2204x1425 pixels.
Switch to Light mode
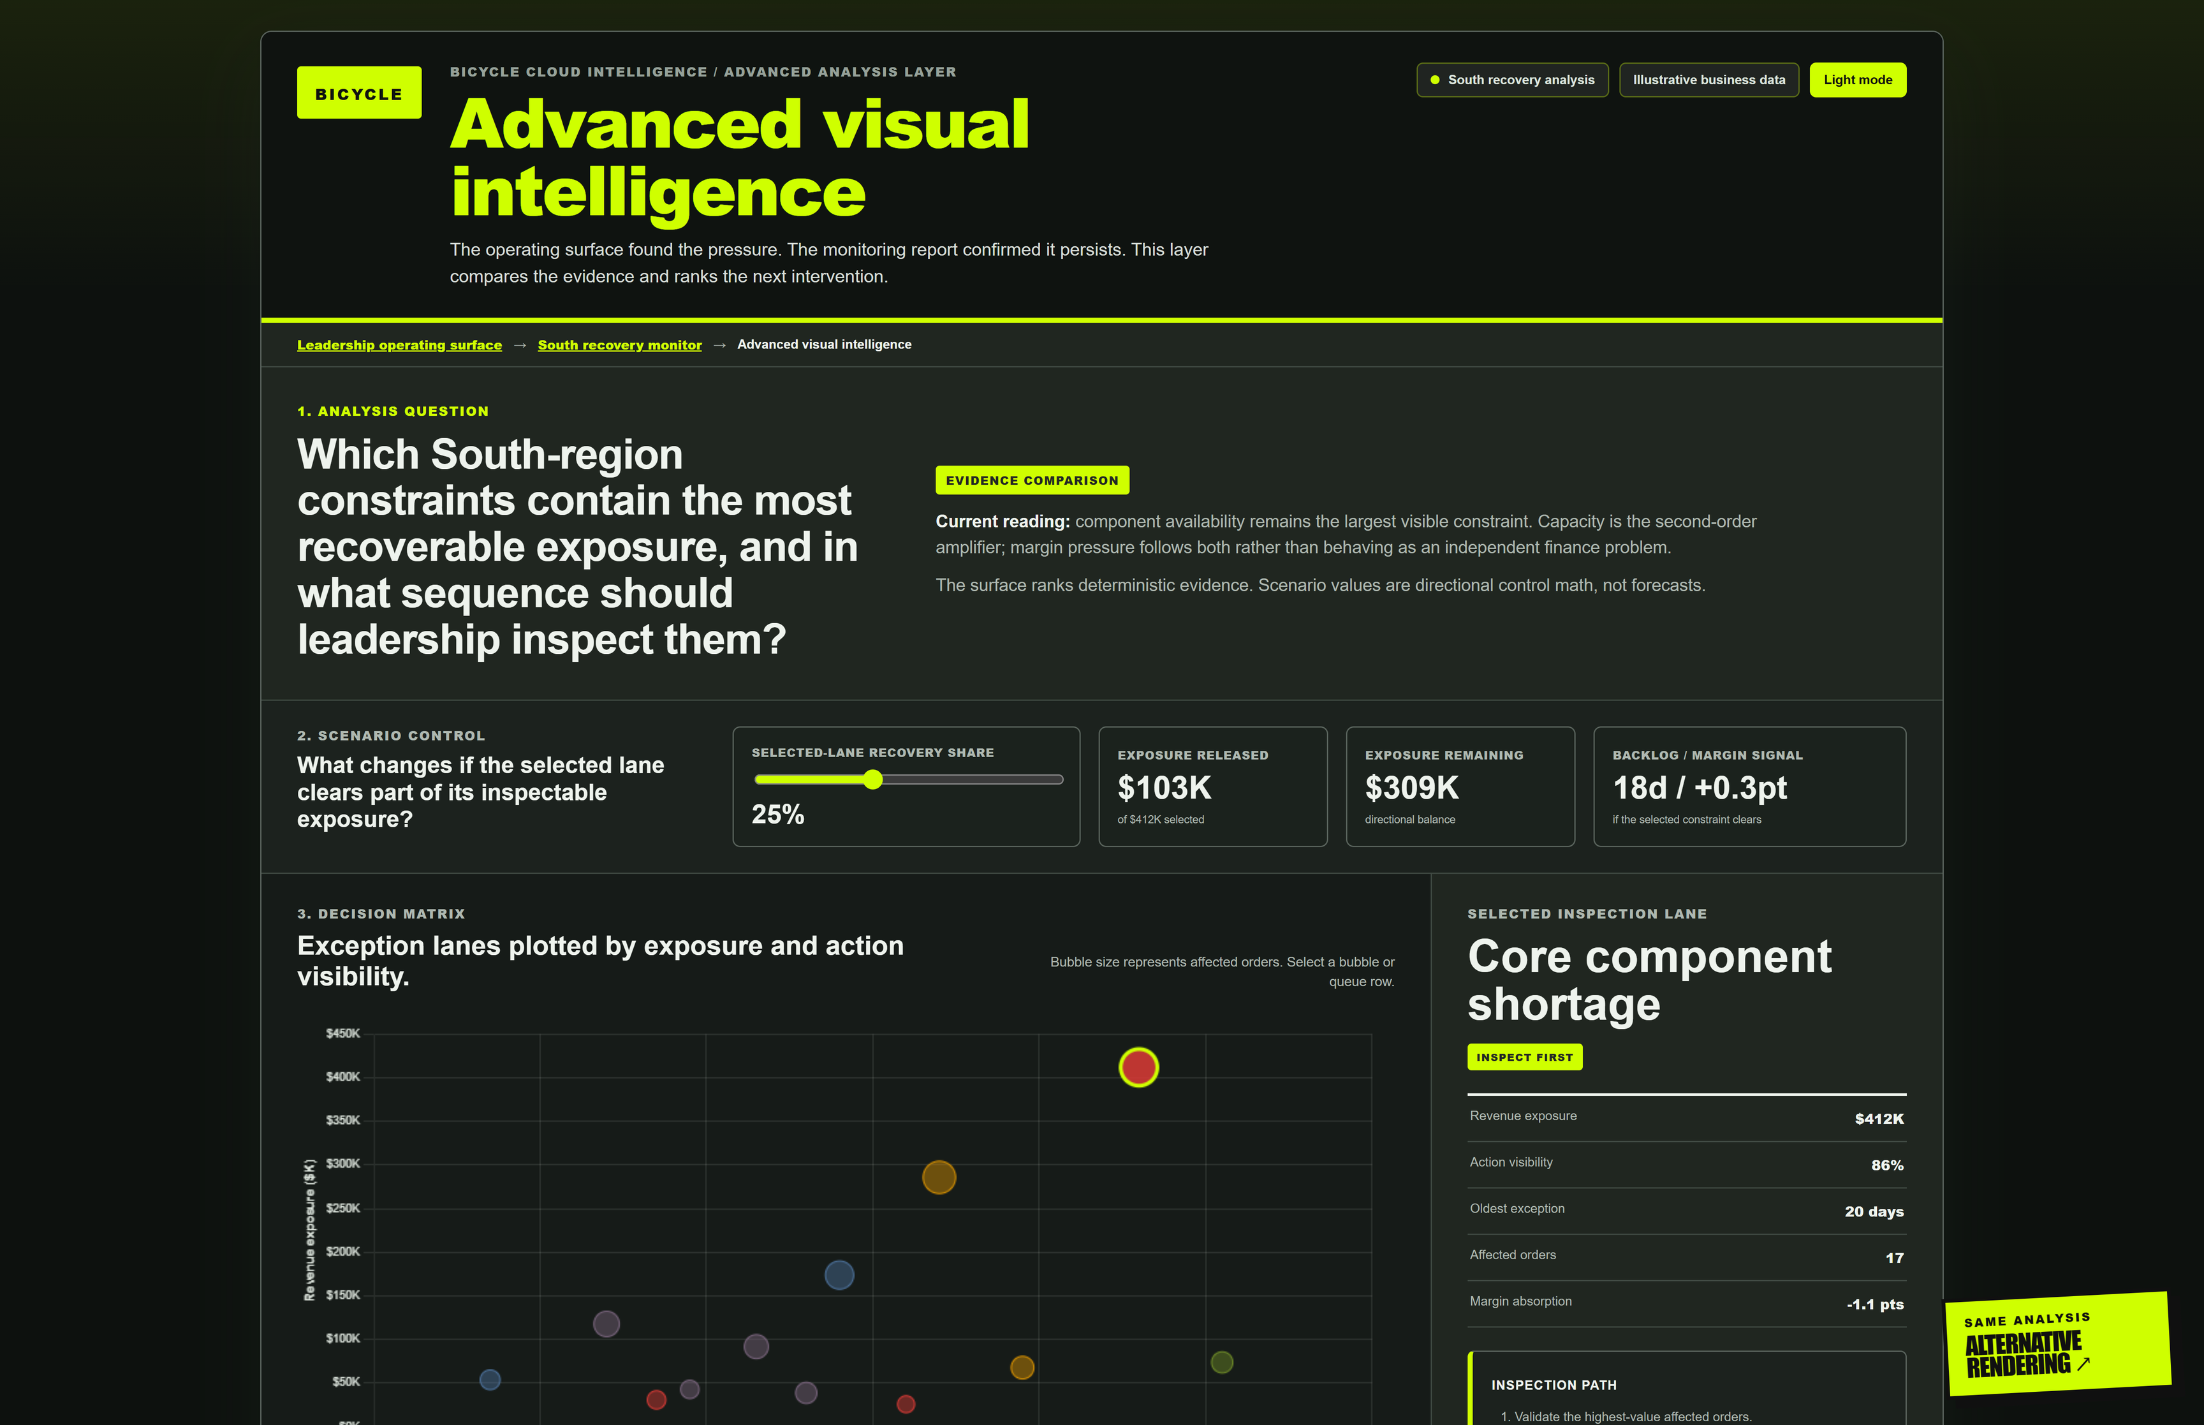(1857, 80)
